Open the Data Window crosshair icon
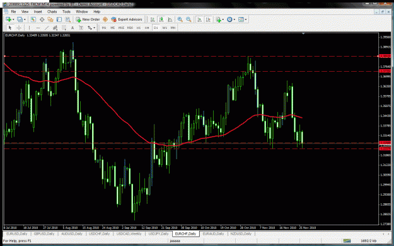394x246 pixels. pyautogui.click(x=42, y=20)
